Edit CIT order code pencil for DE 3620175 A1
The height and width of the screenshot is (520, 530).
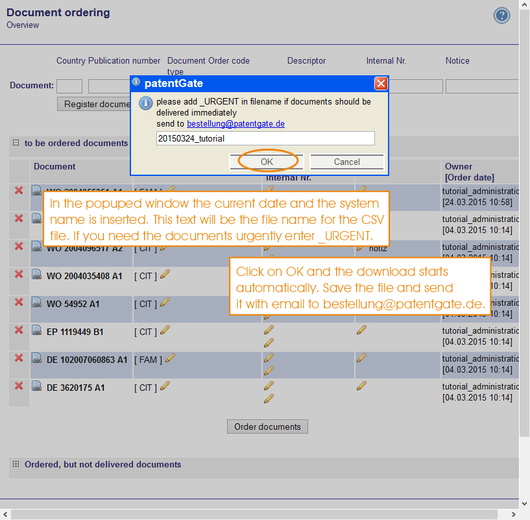(x=165, y=386)
